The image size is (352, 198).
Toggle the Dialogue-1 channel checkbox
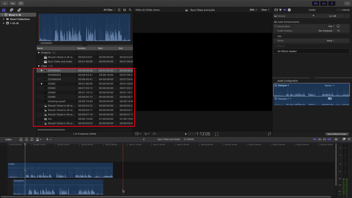[x=276, y=85]
